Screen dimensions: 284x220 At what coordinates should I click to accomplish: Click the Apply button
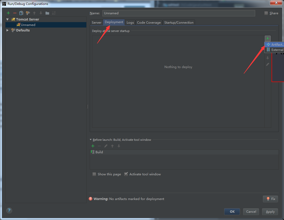270,212
